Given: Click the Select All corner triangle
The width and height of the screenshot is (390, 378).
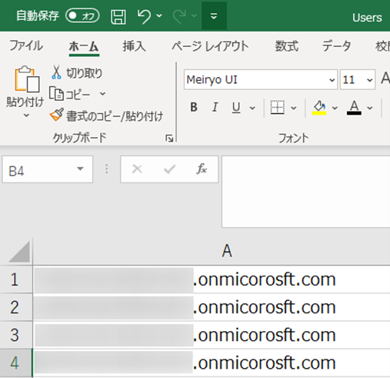Looking at the screenshot, I should 19,252.
